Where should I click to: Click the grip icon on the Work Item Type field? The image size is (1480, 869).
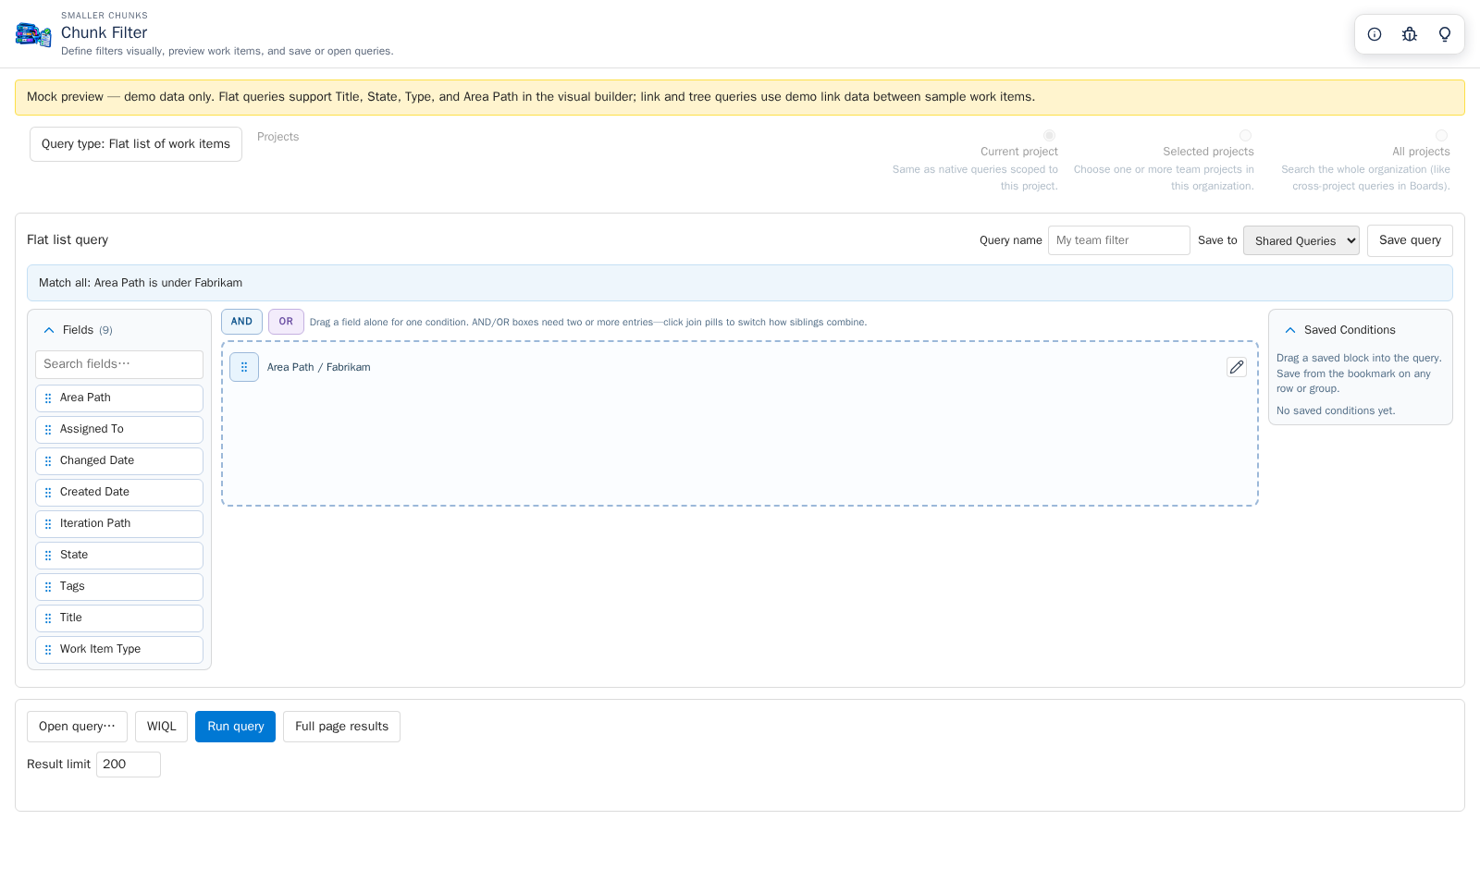click(x=48, y=650)
